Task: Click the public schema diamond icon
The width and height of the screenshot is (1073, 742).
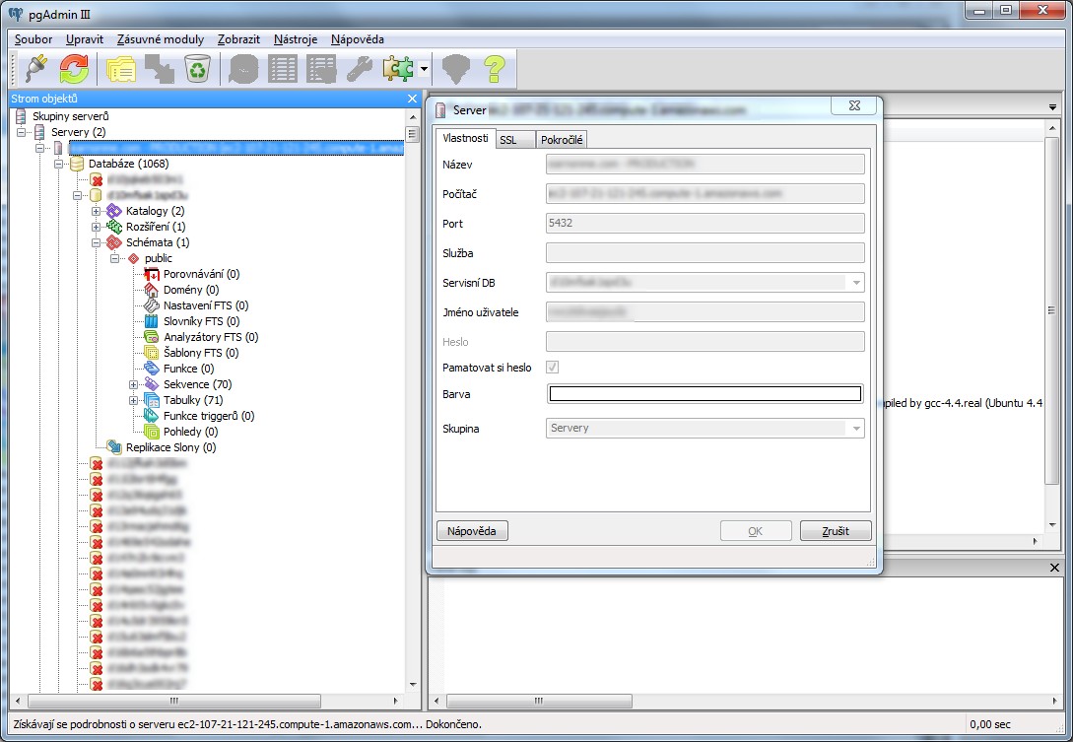Action: [x=133, y=258]
